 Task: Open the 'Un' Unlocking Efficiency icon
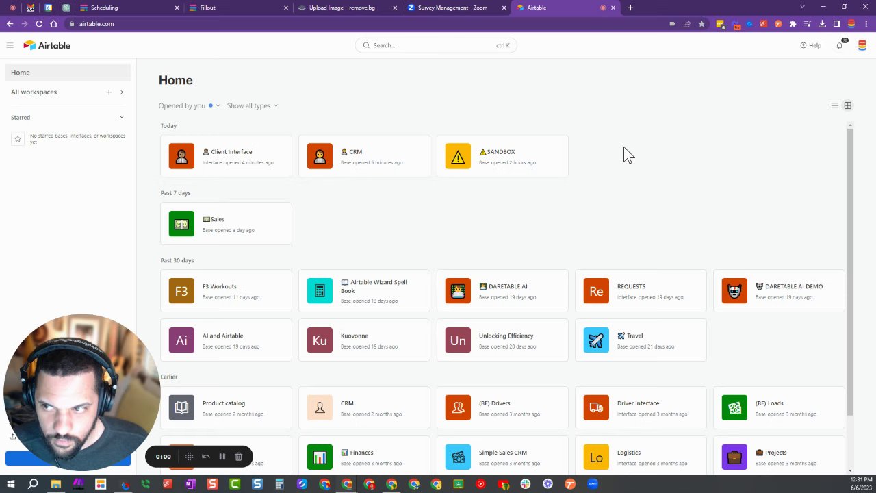click(x=458, y=340)
